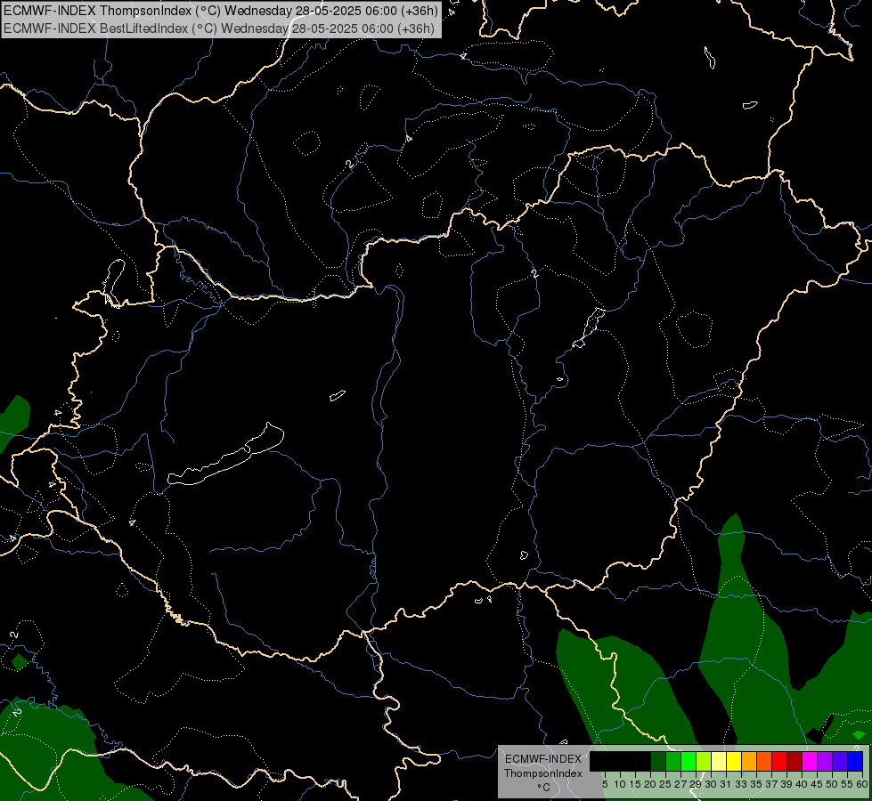Click the legend scale label 15
The image size is (872, 801).
point(635,784)
